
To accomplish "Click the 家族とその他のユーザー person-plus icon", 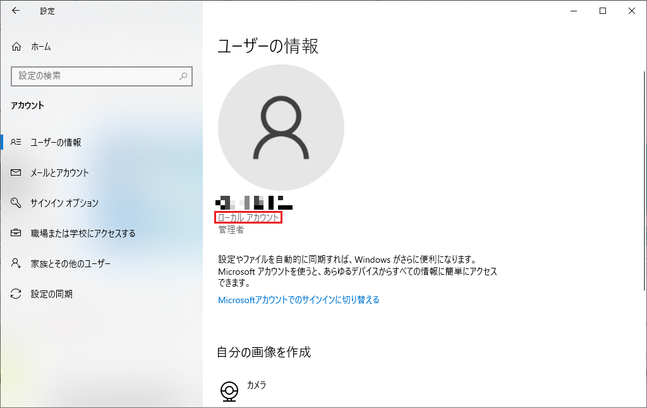I will 17,264.
